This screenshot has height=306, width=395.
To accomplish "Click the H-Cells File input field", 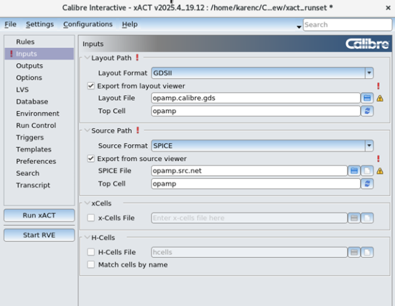I will (x=249, y=252).
